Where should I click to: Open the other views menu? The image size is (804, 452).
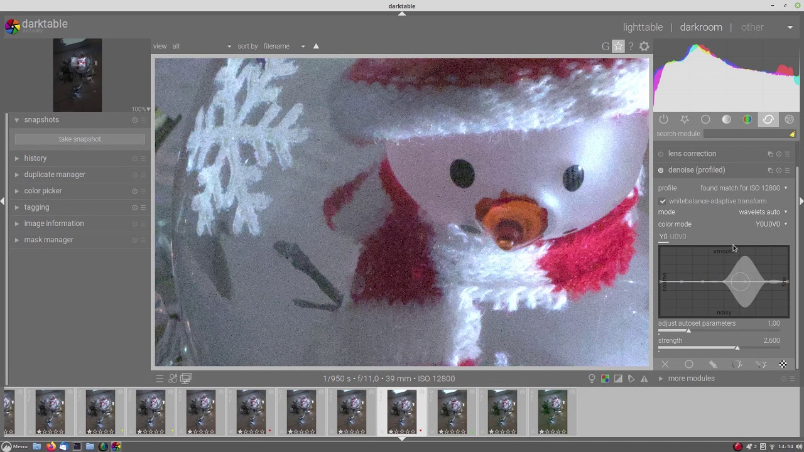752,28
